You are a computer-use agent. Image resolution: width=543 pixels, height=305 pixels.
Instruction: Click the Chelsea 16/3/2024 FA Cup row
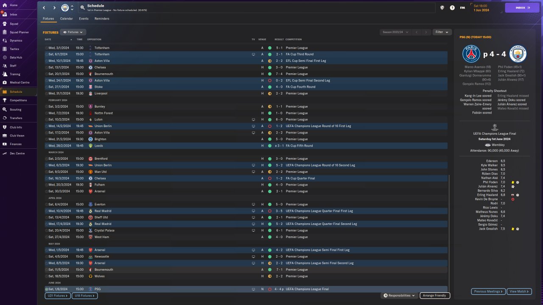246,178
